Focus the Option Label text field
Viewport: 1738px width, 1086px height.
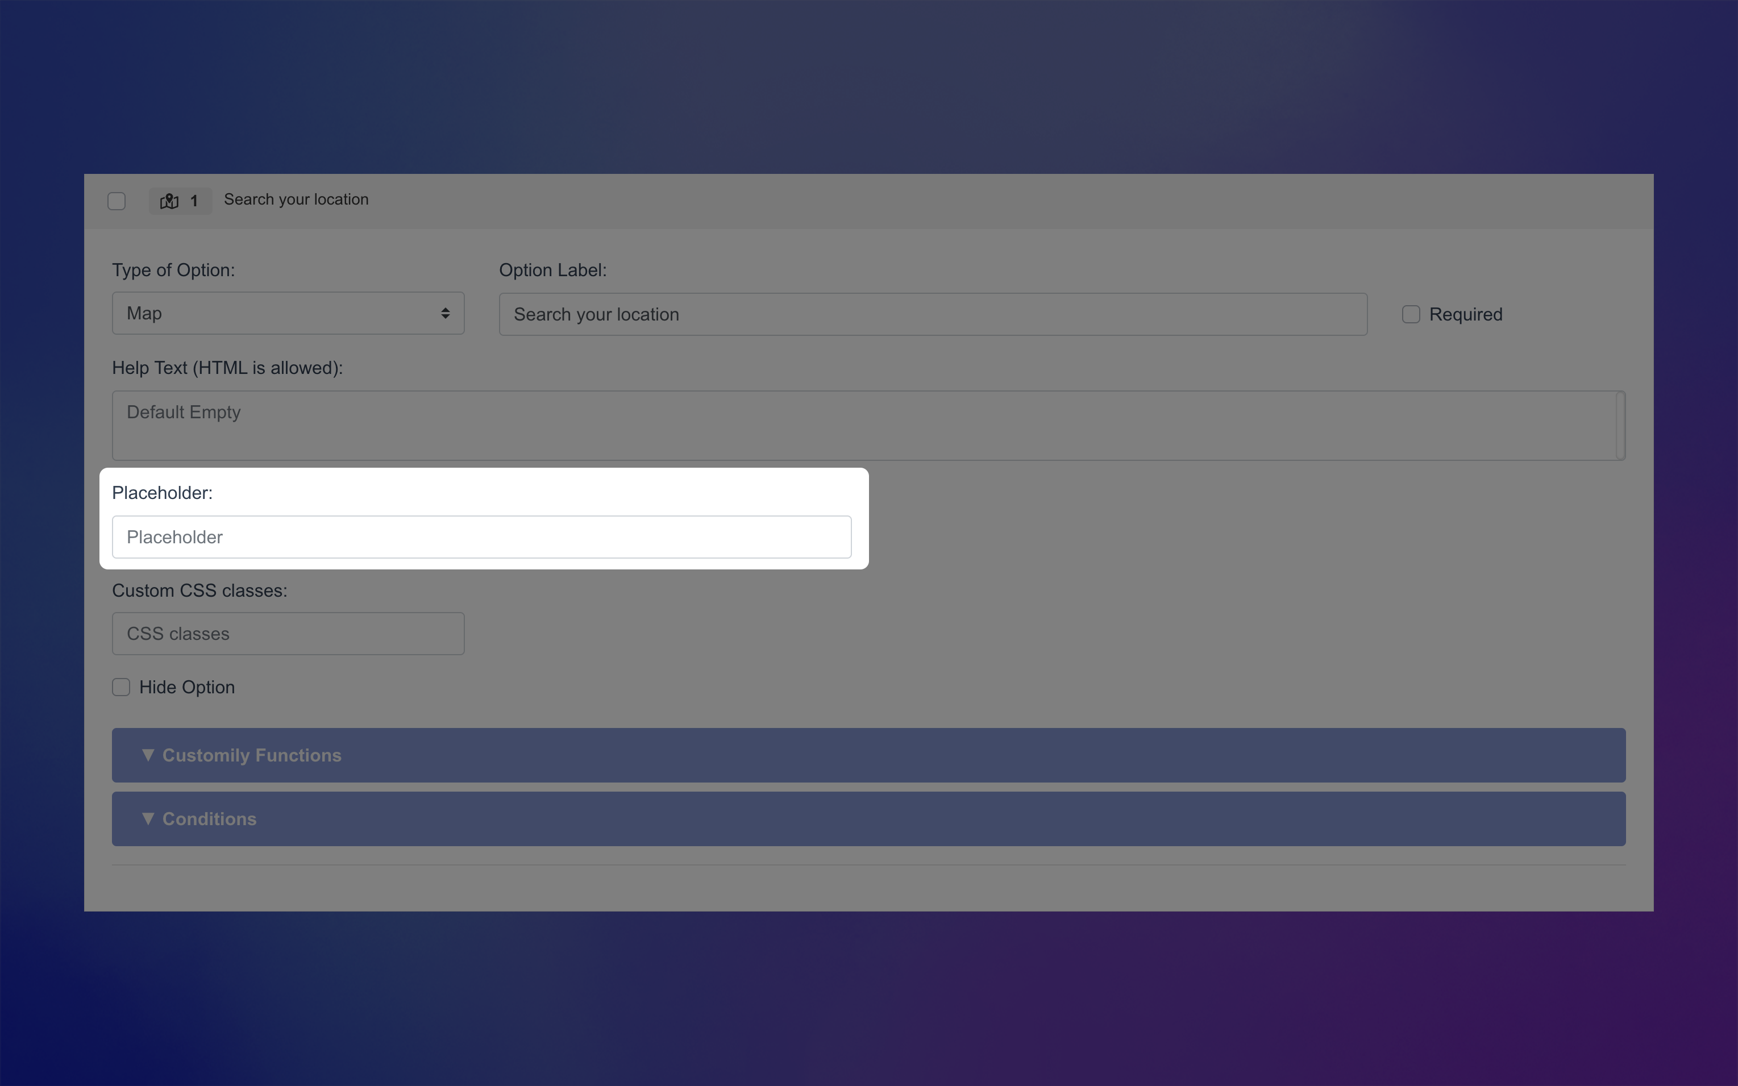932,315
